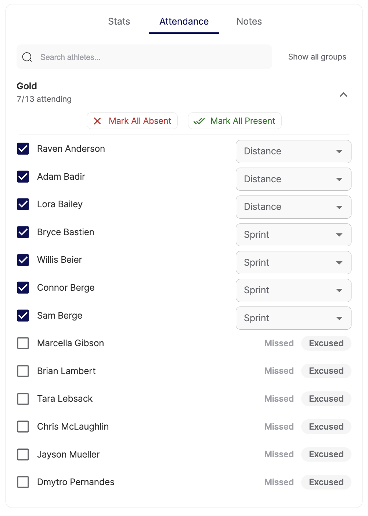
Task: Mark Chris McLaughlin as Missed
Action: [x=279, y=427]
